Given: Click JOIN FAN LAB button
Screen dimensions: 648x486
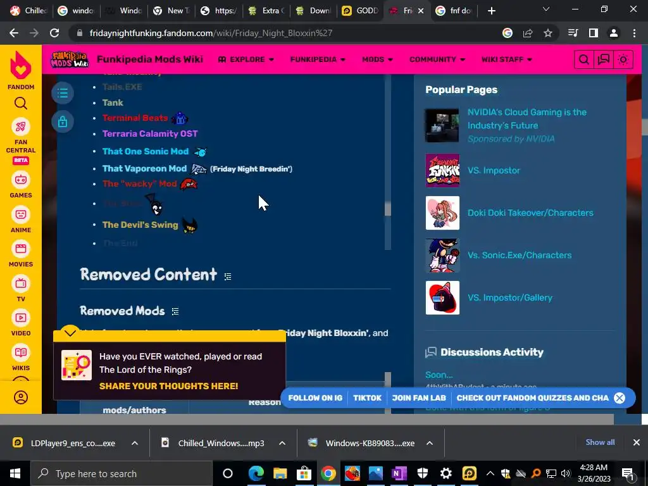Looking at the screenshot, I should 419,398.
